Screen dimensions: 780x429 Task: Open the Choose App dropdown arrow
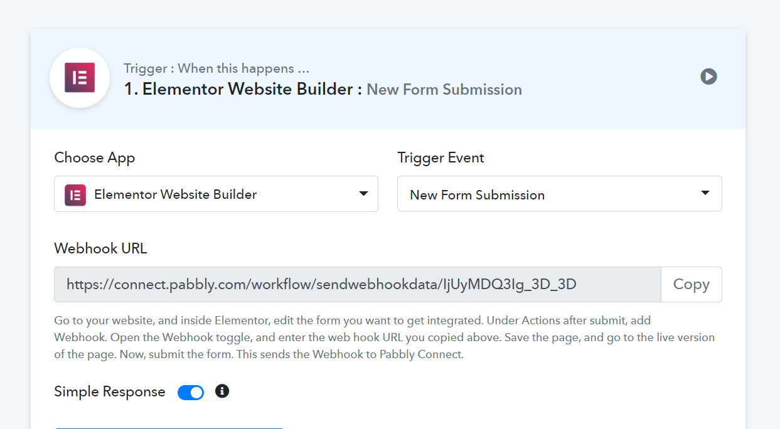pyautogui.click(x=363, y=194)
